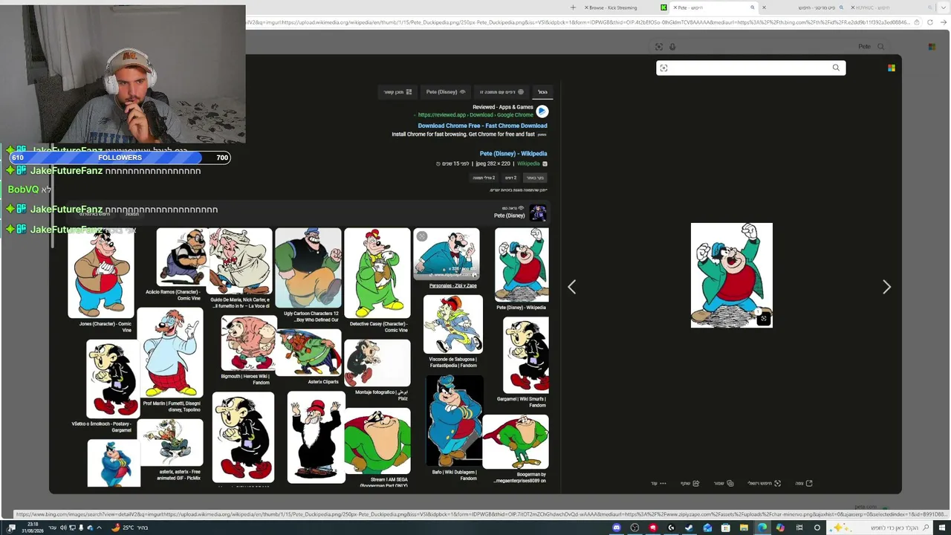This screenshot has height=535, width=951.
Task: Click the share 'שתף' action below preview
Action: (690, 484)
